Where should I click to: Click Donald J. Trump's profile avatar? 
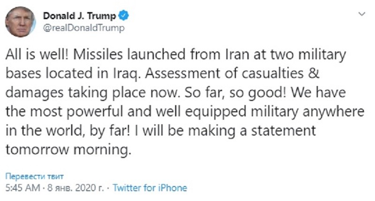tap(20, 22)
